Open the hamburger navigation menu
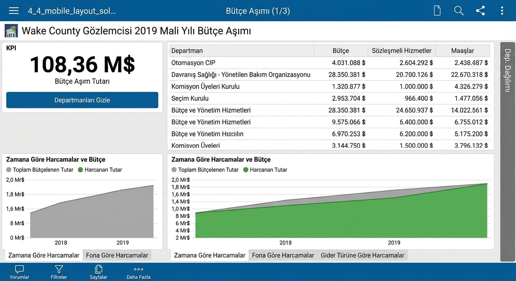The height and width of the screenshot is (281, 516). [x=14, y=11]
